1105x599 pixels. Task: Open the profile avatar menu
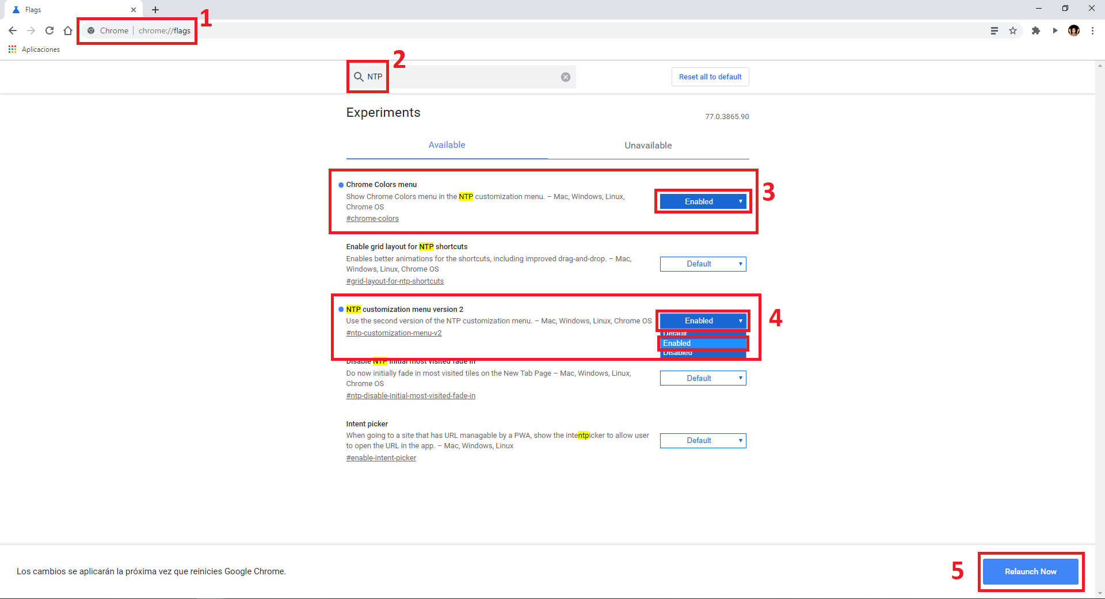coord(1074,30)
